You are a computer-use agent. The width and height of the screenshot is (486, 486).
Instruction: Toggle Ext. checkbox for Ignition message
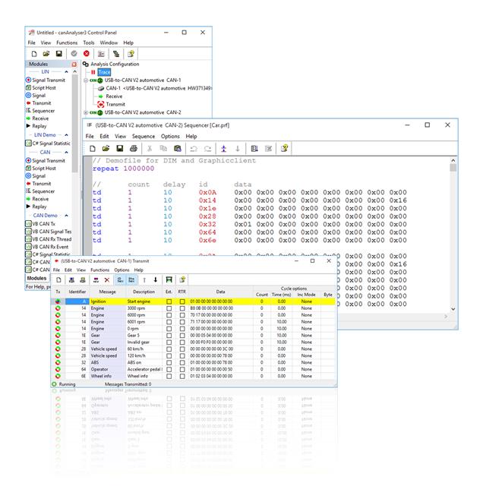click(x=169, y=301)
